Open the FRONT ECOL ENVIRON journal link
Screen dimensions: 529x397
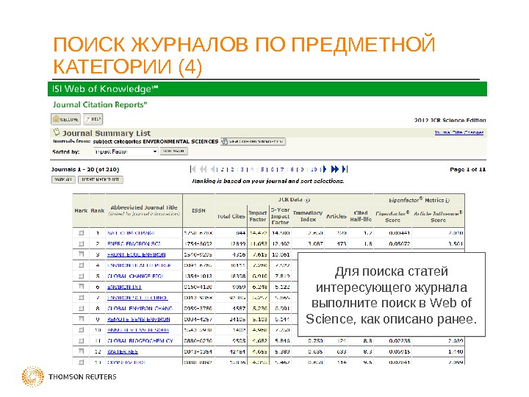[x=137, y=254]
